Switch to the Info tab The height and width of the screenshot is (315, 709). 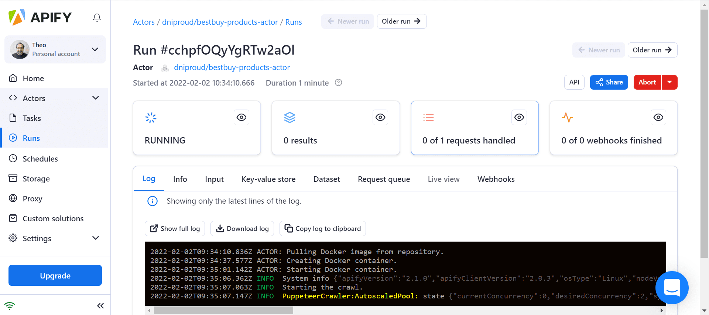[x=180, y=179]
